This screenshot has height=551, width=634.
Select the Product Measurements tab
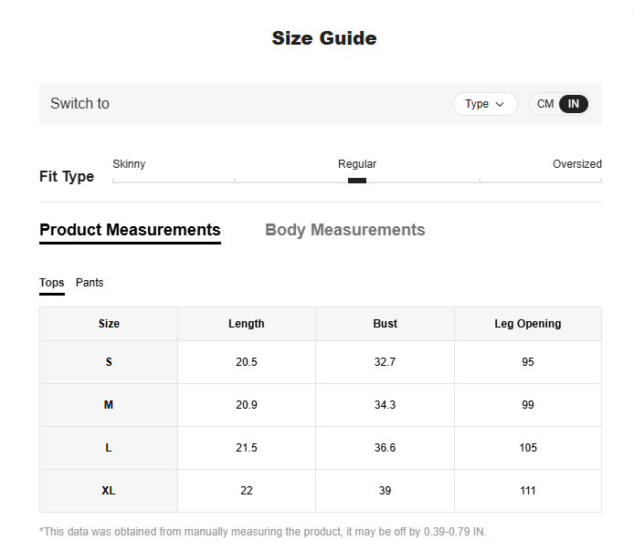[131, 232]
